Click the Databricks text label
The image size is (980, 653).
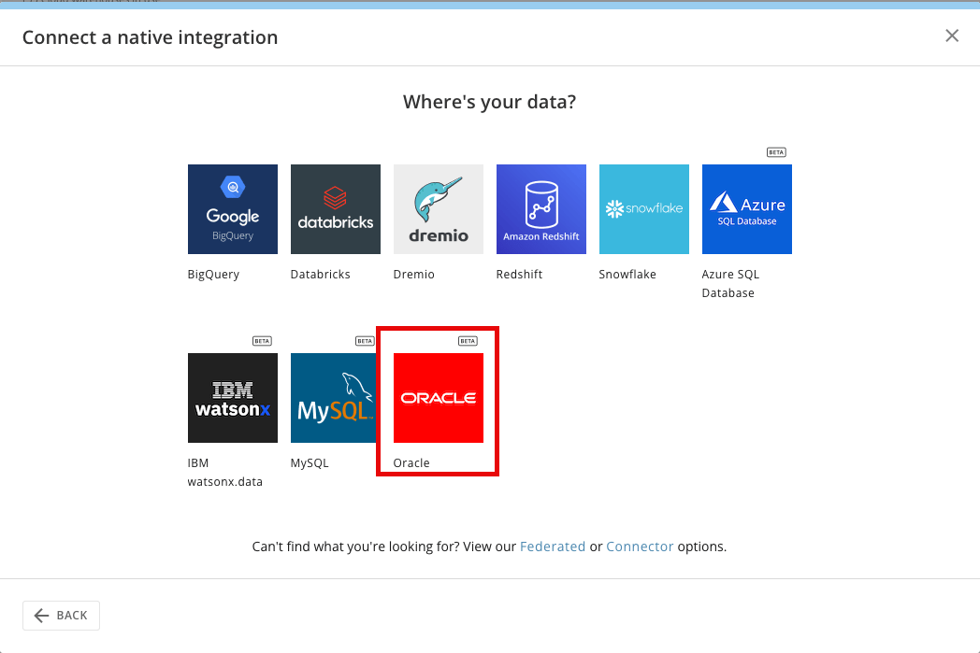320,274
